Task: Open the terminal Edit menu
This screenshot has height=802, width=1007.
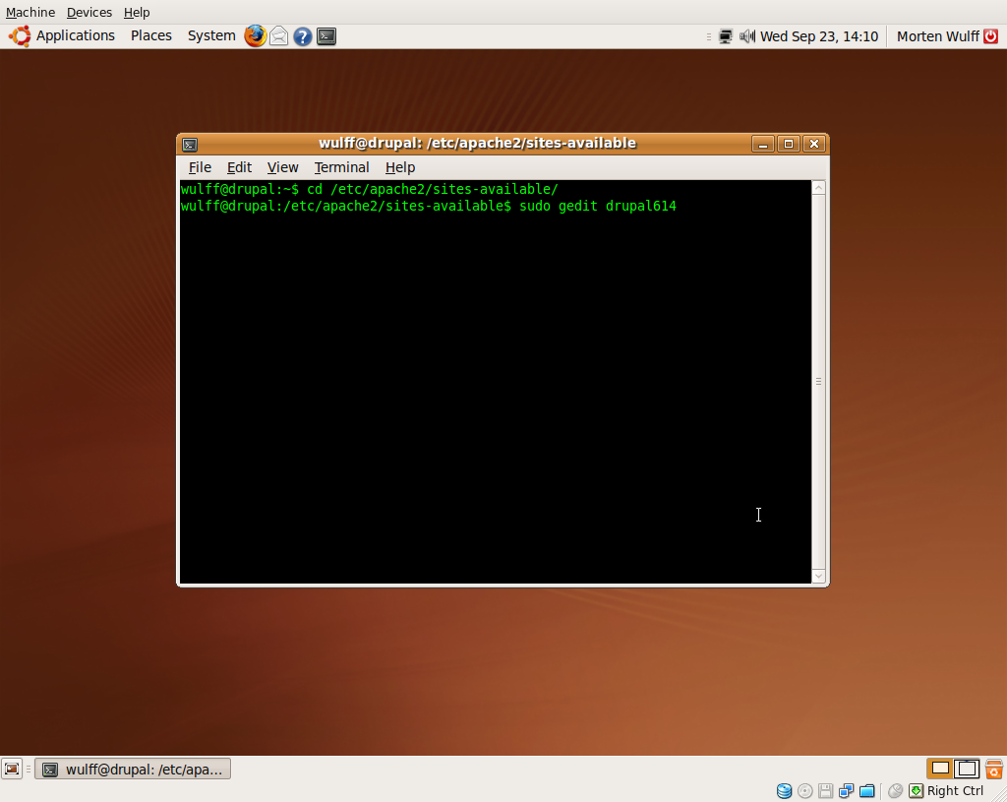Action: click(239, 167)
